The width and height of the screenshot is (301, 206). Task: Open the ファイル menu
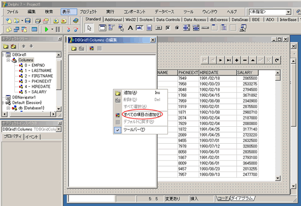point(12,12)
